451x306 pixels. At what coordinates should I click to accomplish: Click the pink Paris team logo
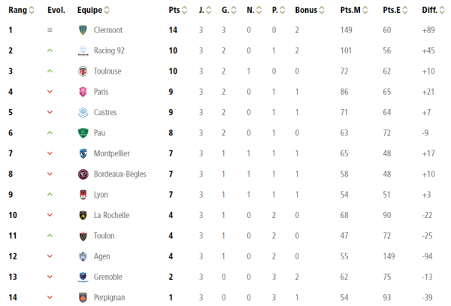(83, 92)
